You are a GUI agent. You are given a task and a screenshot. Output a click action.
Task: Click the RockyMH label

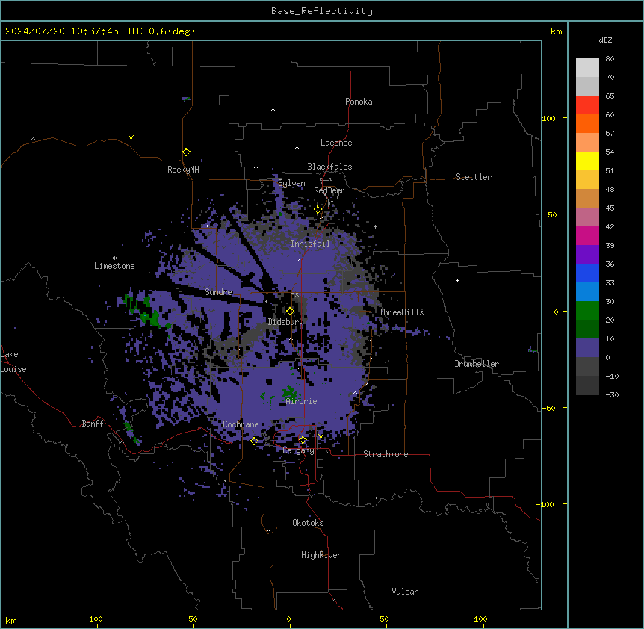(x=183, y=170)
